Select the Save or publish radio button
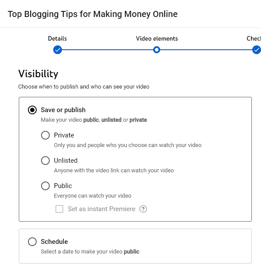This screenshot has height=267, width=261. coord(32,110)
